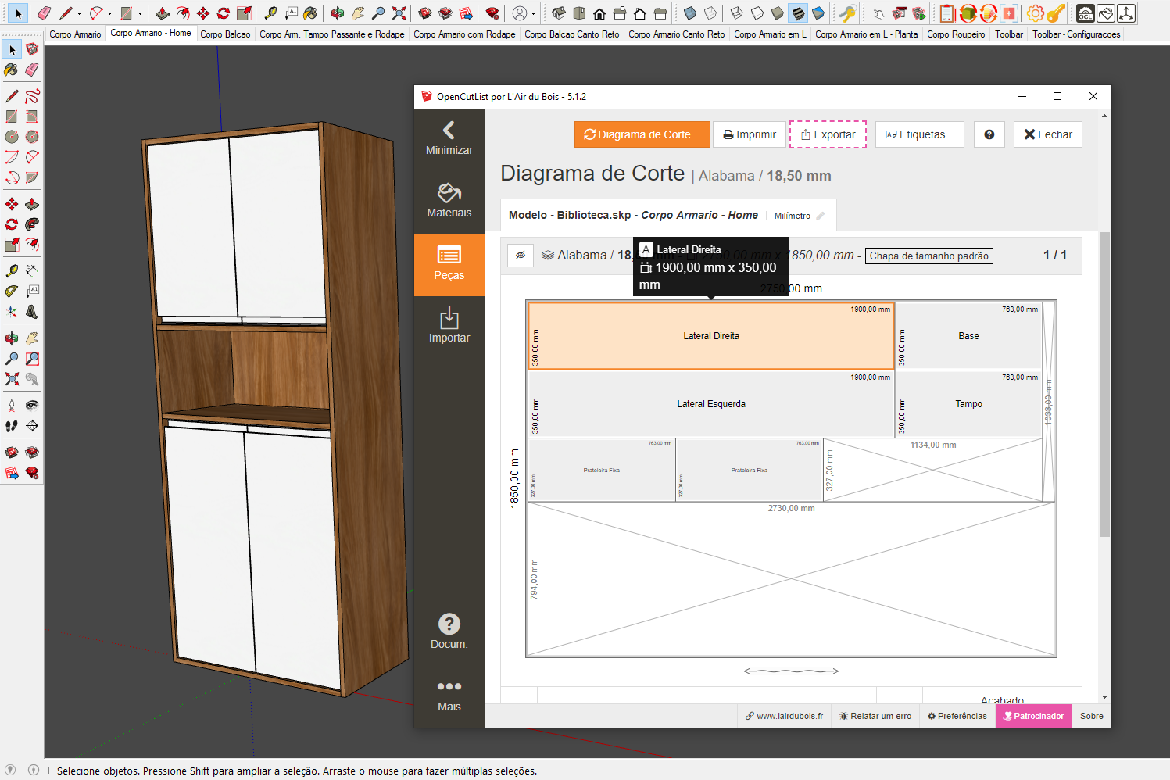
Task: Select the Tampo part in cutting diagram
Action: pos(968,404)
